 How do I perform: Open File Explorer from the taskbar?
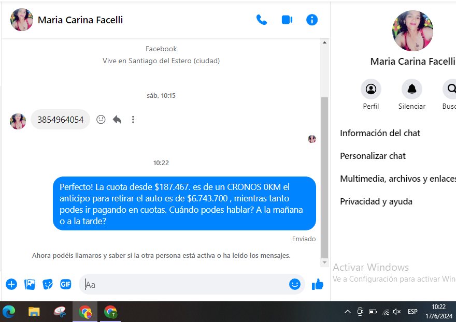(x=34, y=312)
